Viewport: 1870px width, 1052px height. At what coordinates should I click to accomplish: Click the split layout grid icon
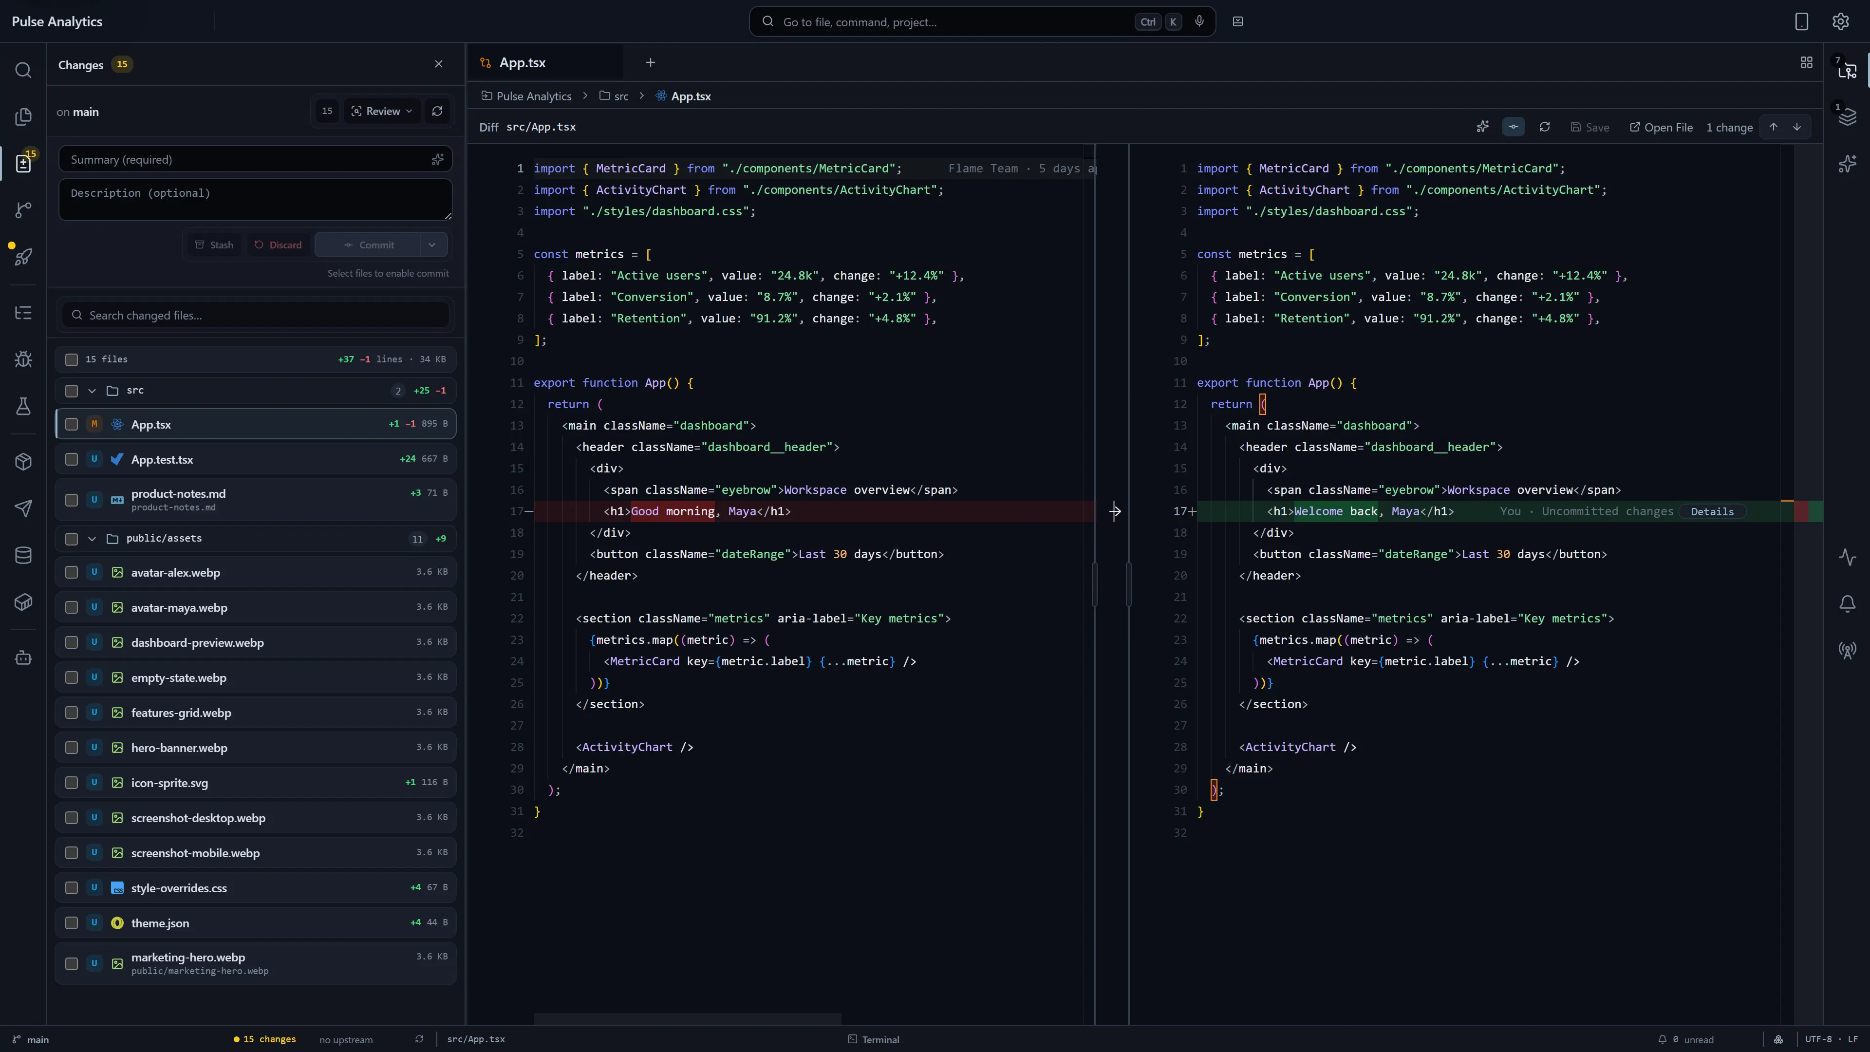point(1807,62)
